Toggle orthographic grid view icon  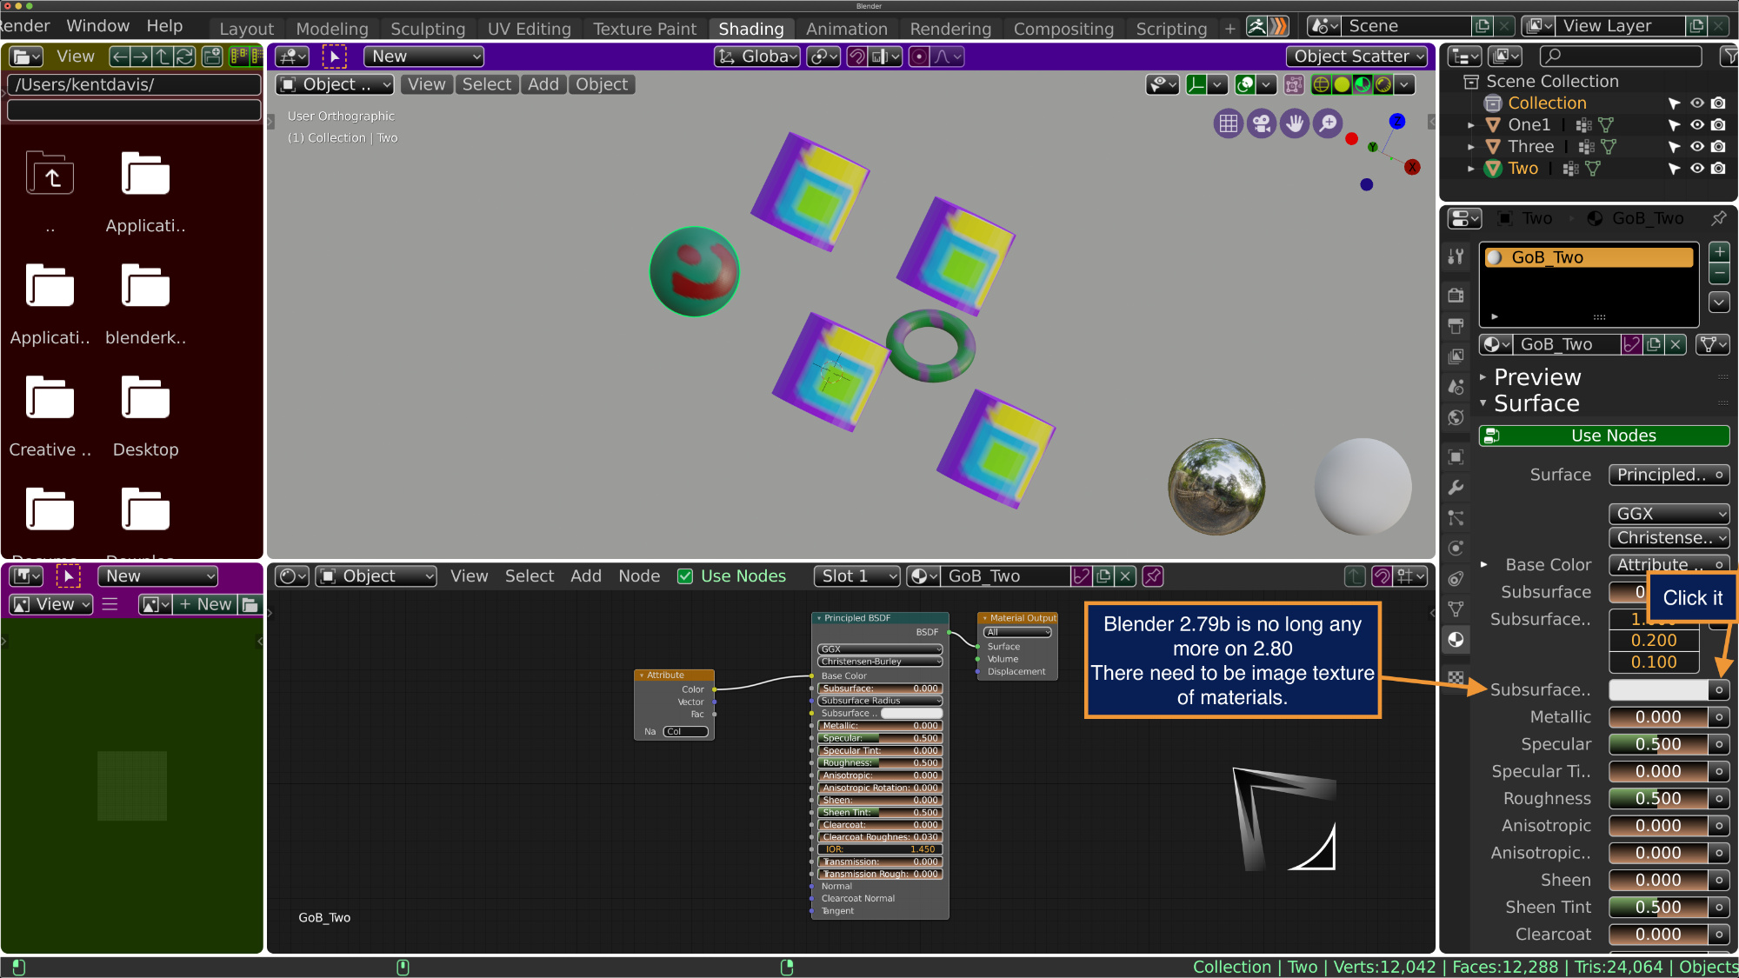(x=1228, y=123)
